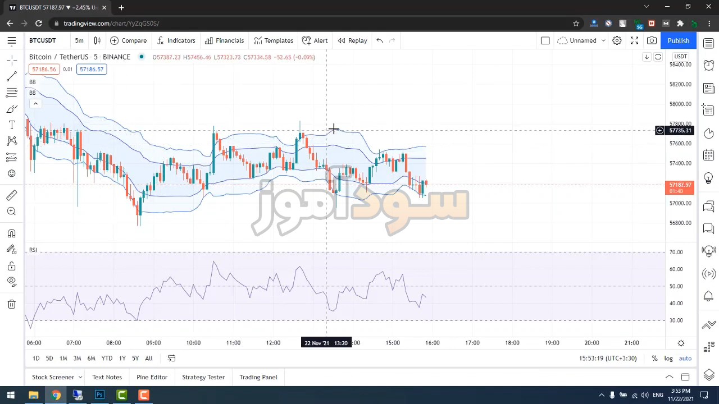Viewport: 719px width, 404px height.
Task: Select the YTD date range
Action: point(107,358)
